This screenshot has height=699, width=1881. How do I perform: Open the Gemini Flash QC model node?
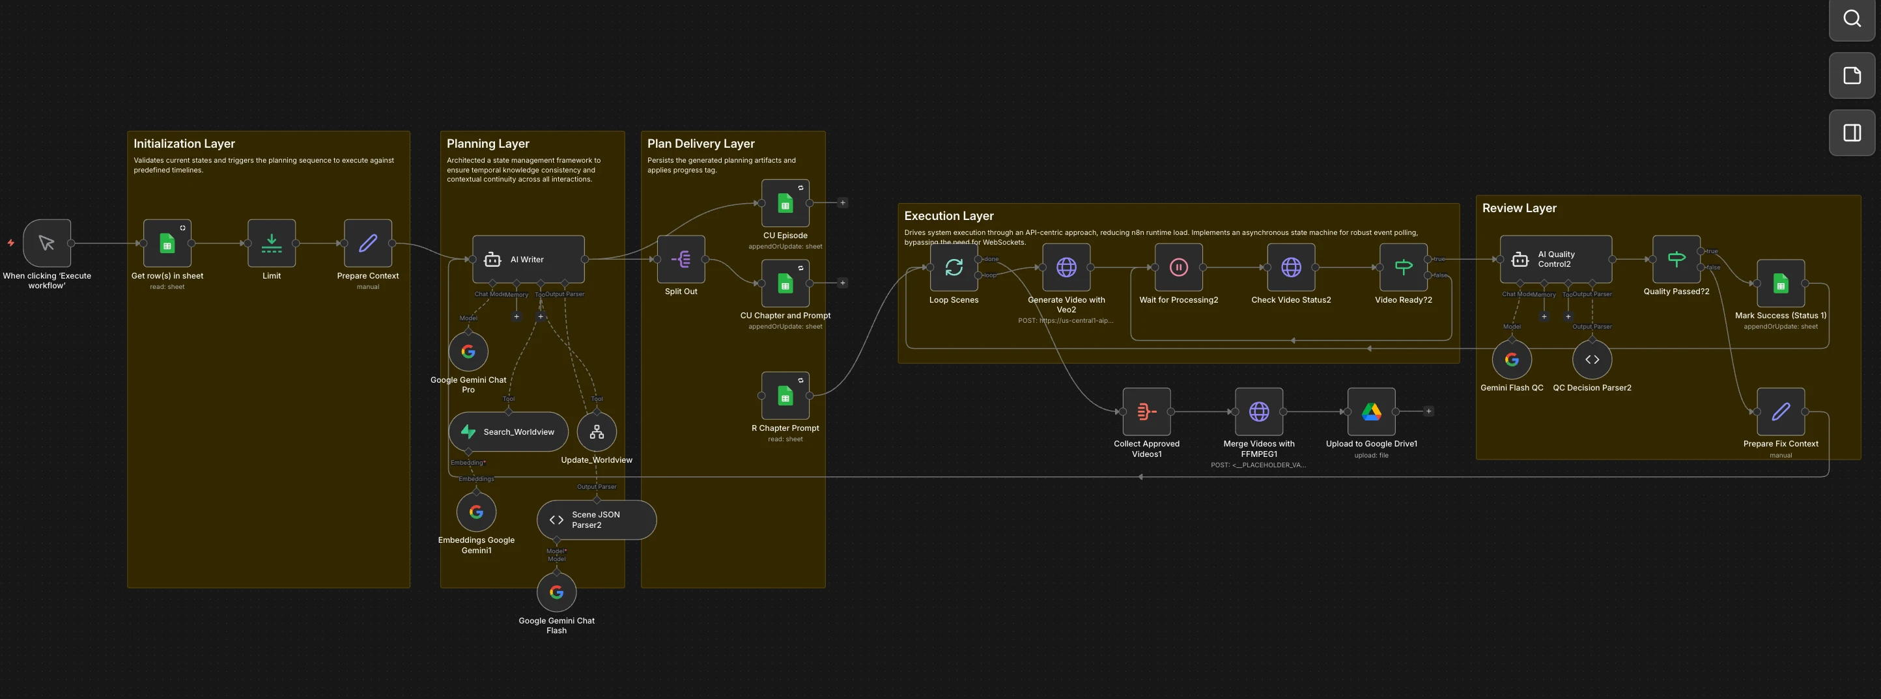1512,360
